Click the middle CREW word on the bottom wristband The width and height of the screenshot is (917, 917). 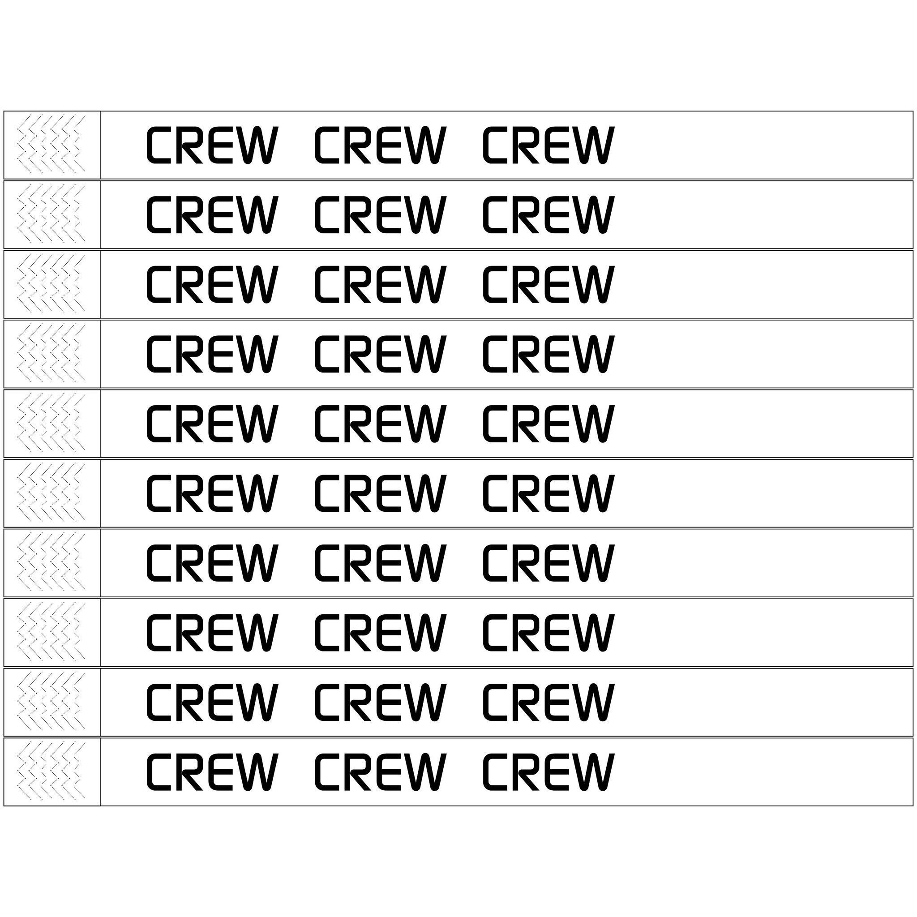(x=380, y=772)
